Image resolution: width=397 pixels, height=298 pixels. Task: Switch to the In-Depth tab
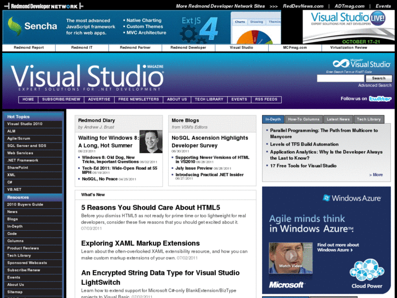[x=273, y=119]
